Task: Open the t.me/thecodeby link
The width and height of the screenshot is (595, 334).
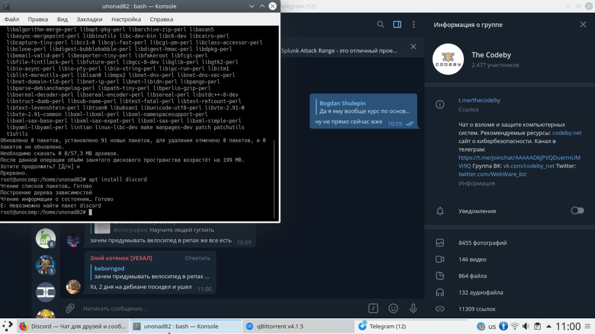Action: (x=479, y=100)
